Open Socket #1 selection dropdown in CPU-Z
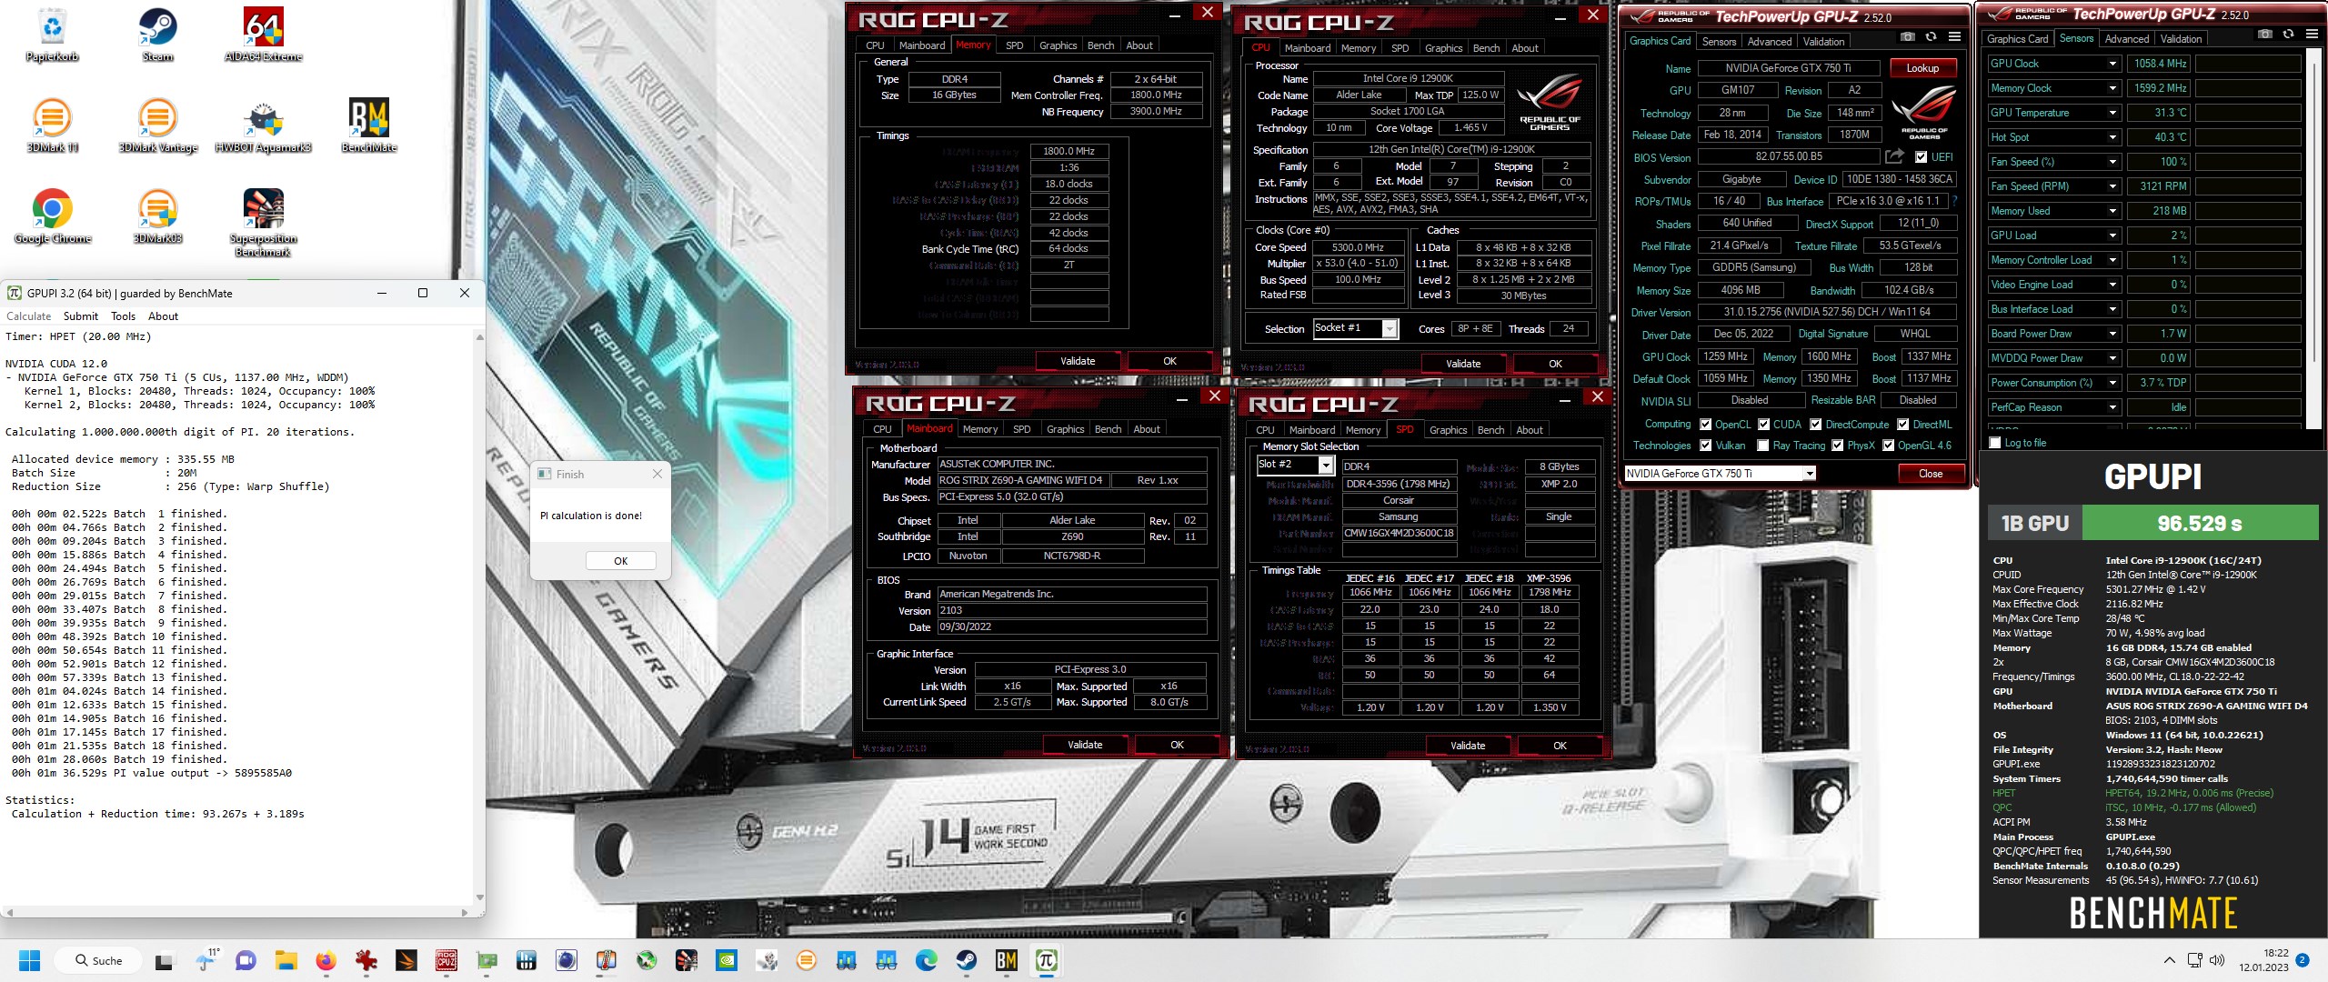This screenshot has width=2328, height=982. (x=1355, y=329)
